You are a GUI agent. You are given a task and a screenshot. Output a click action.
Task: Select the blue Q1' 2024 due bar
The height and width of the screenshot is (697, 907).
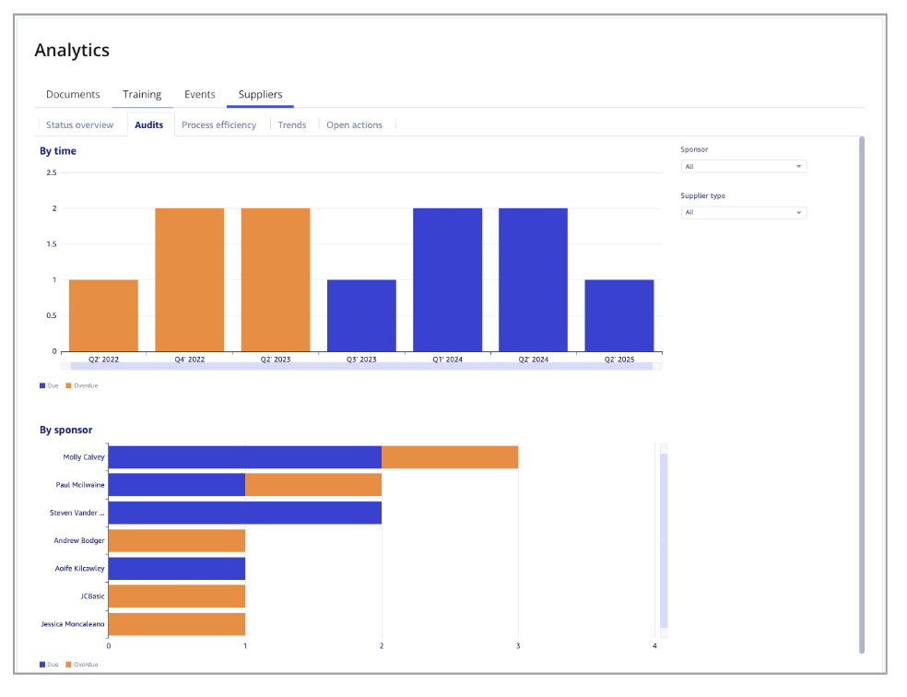pyautogui.click(x=447, y=279)
